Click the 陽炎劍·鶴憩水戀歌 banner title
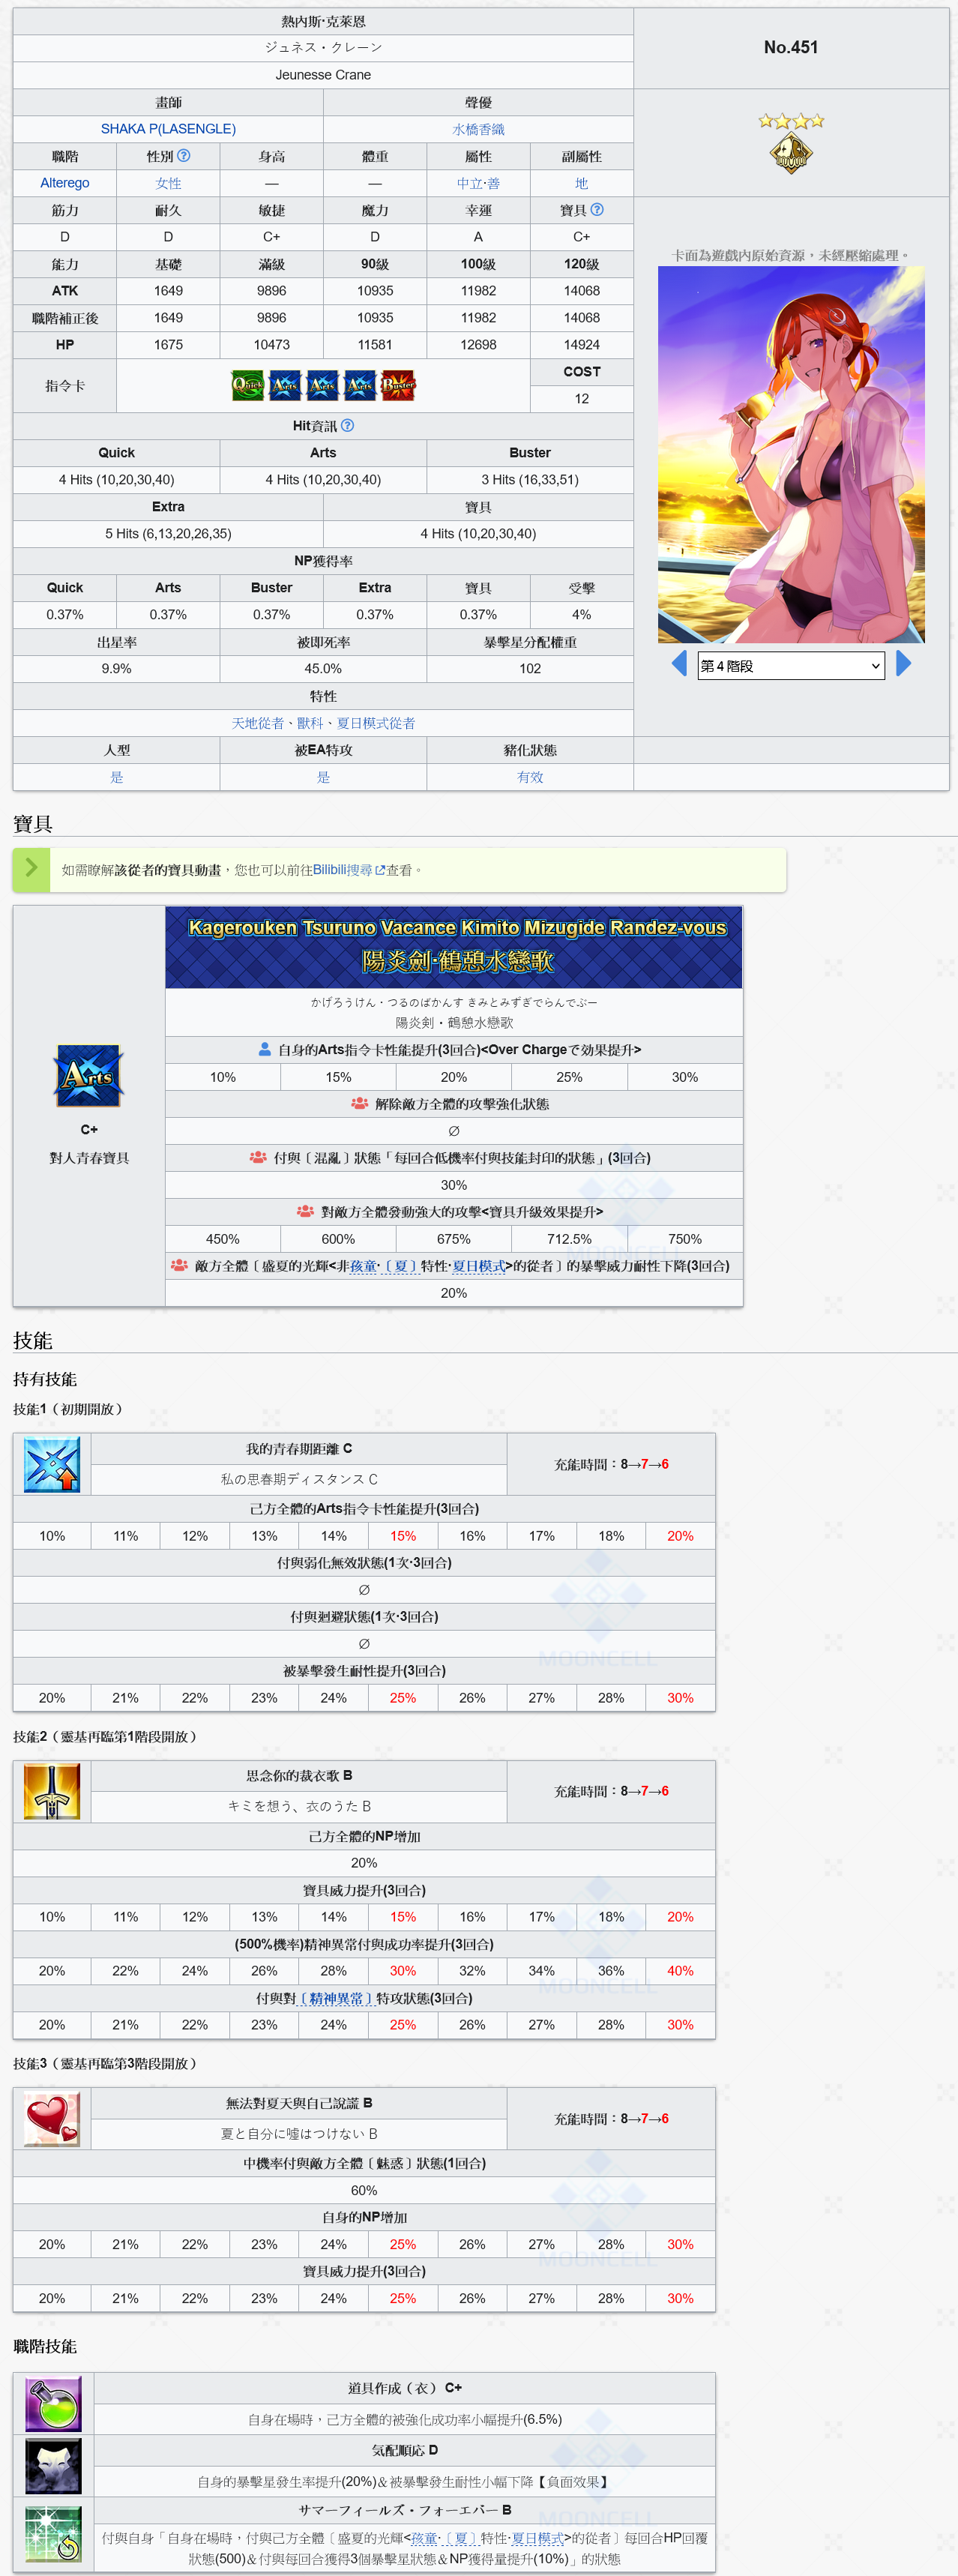Viewport: 958px width, 2576px height. click(x=458, y=961)
